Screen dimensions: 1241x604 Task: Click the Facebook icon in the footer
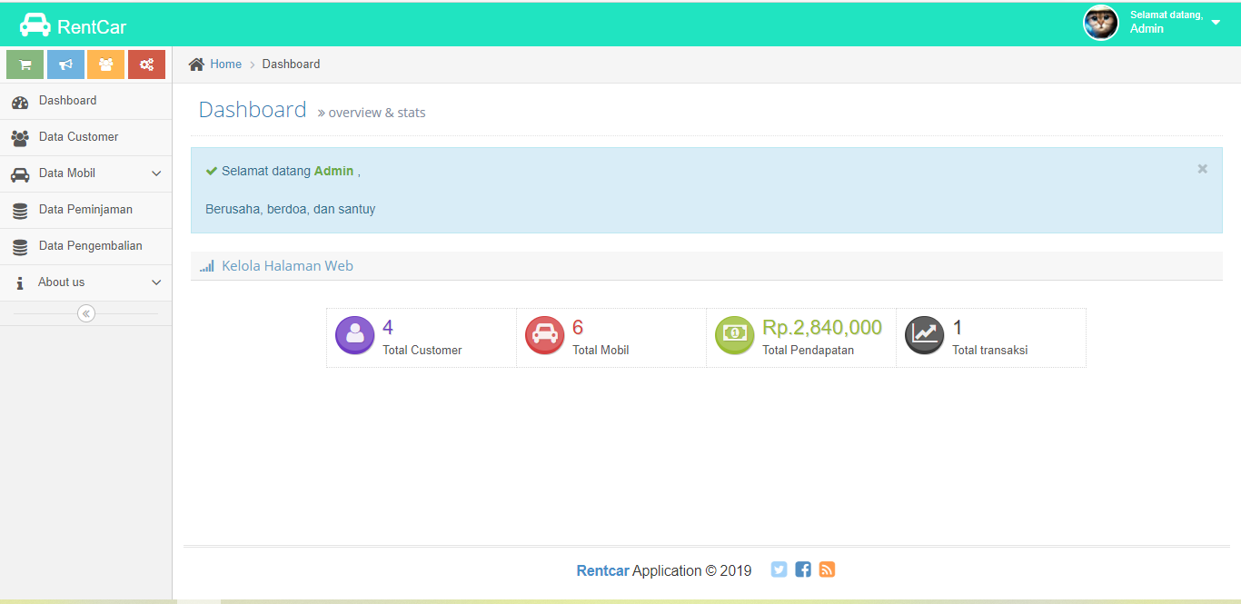click(x=802, y=569)
